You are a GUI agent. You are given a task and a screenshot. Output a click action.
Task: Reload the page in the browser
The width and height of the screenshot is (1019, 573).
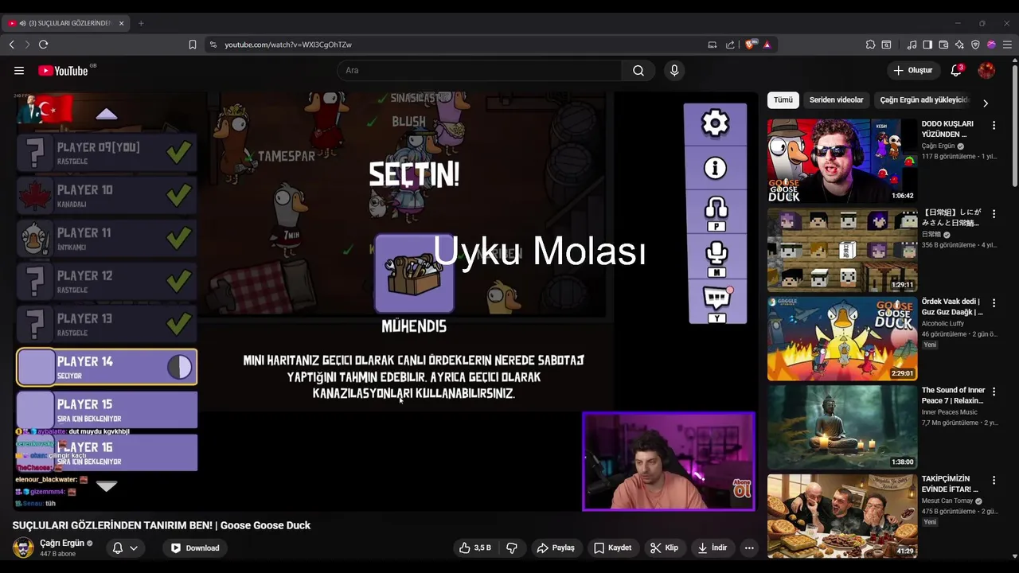[x=44, y=45]
